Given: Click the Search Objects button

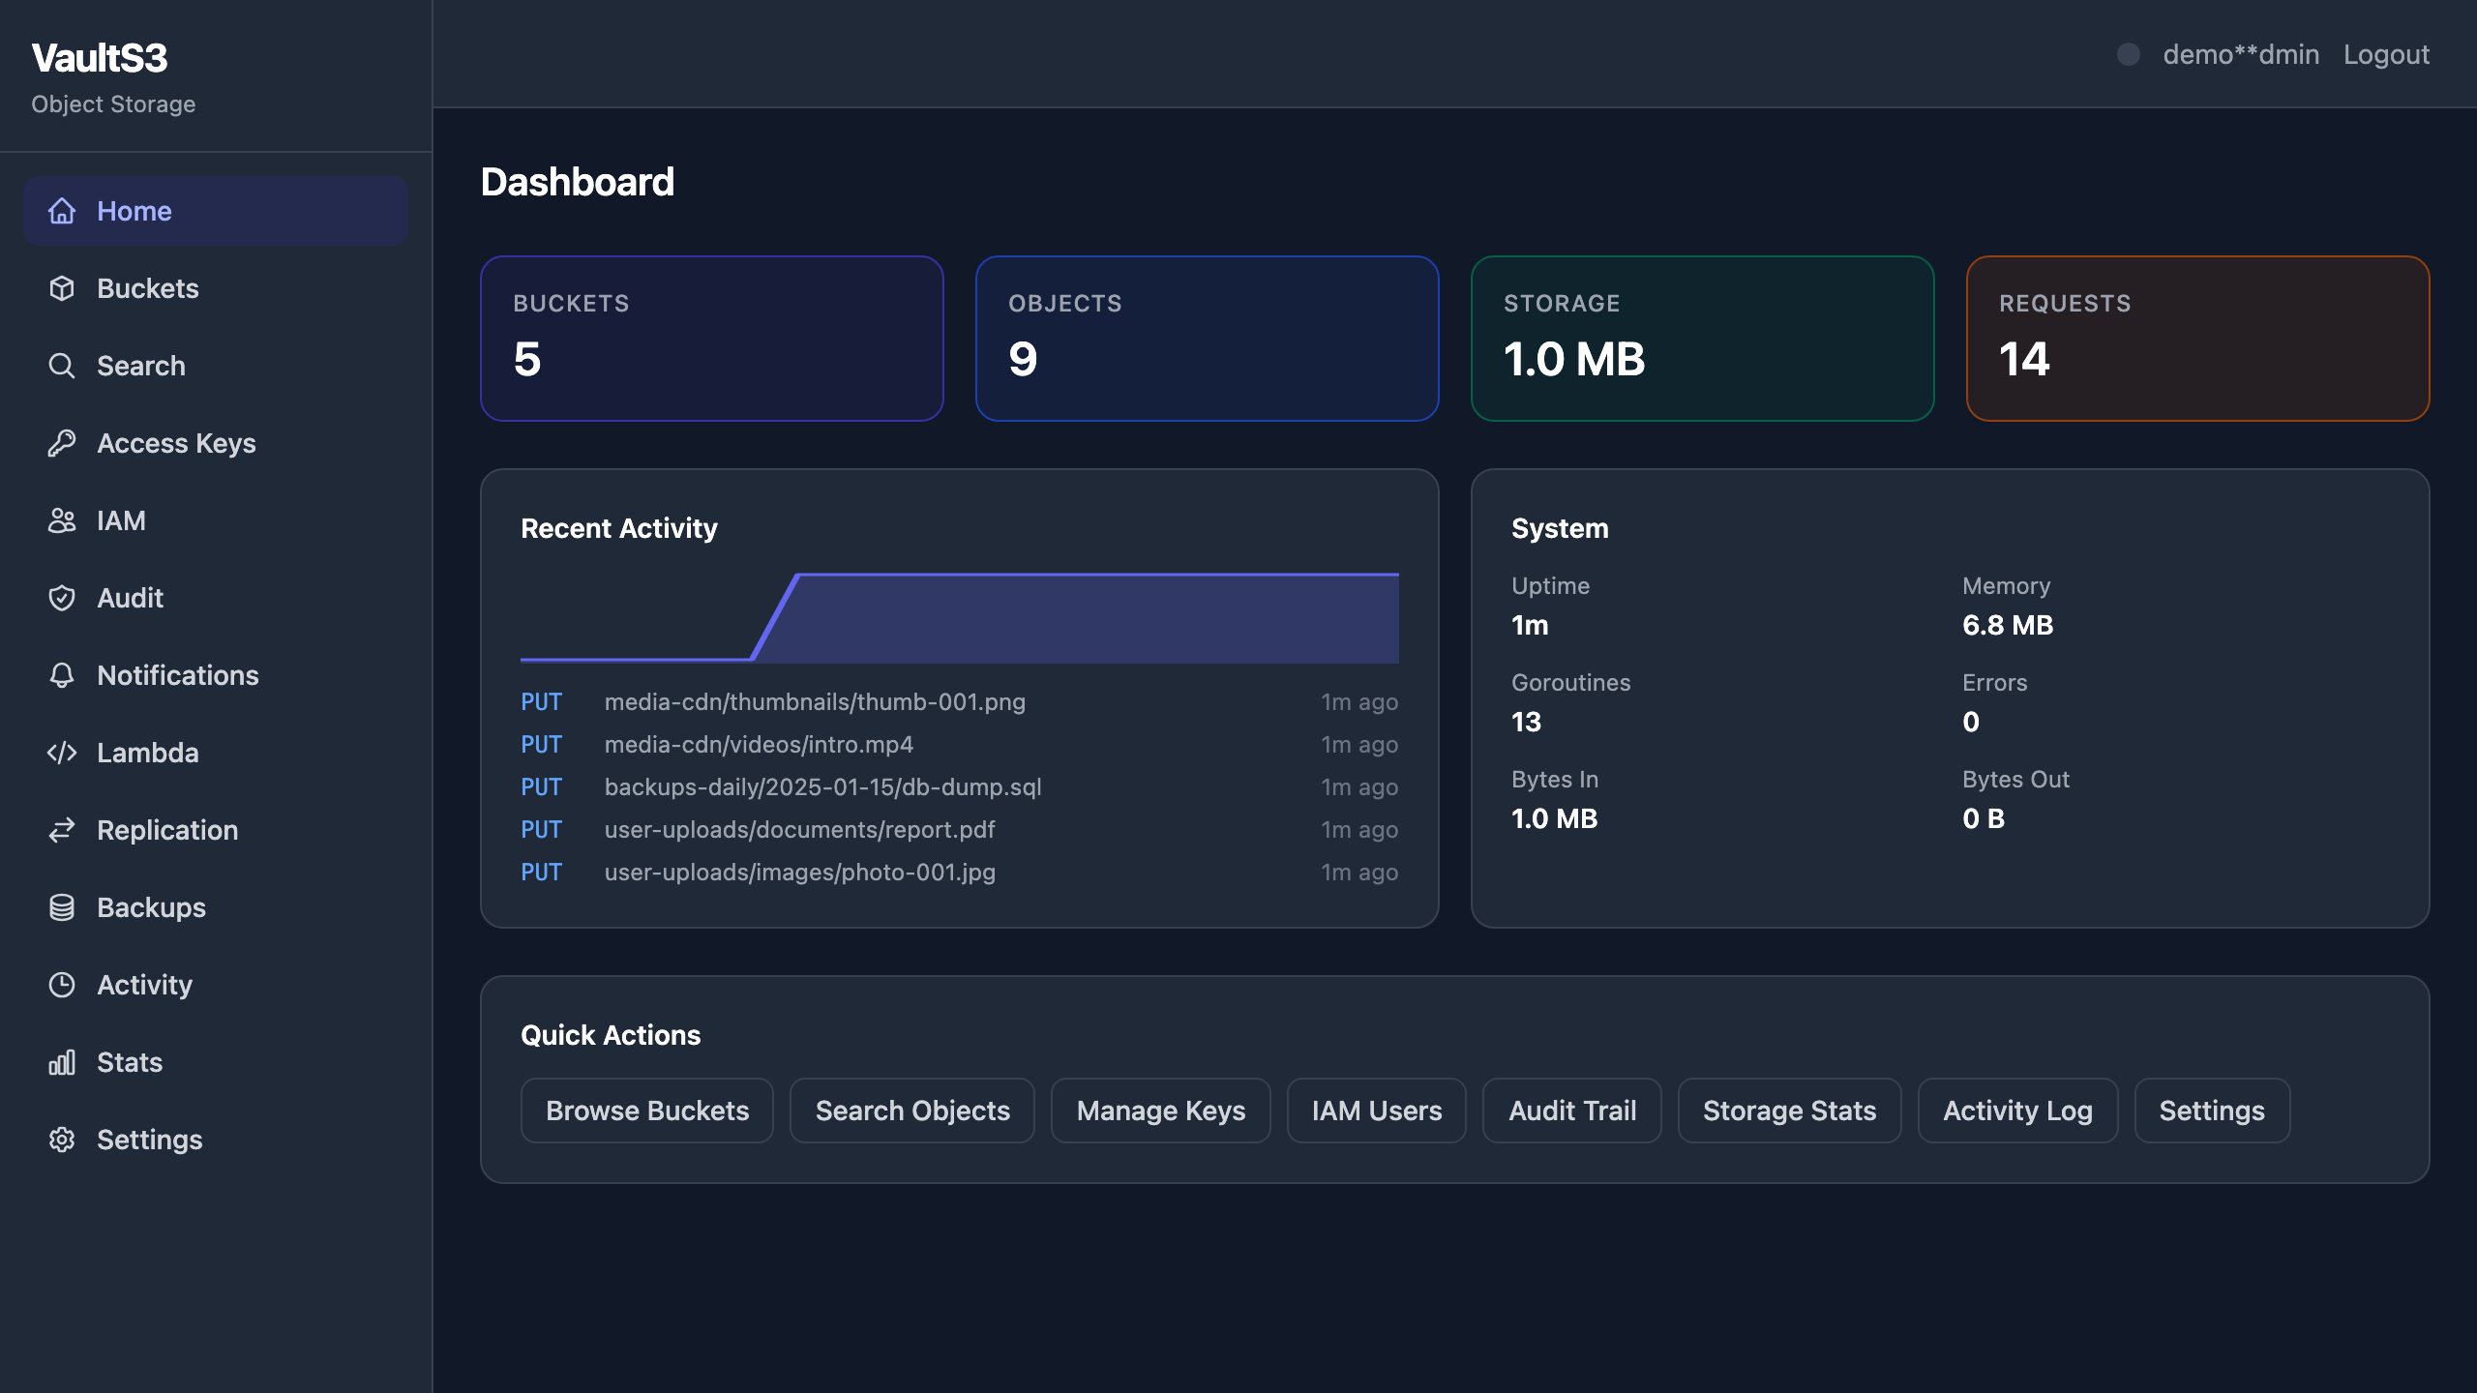Looking at the screenshot, I should (x=912, y=1111).
